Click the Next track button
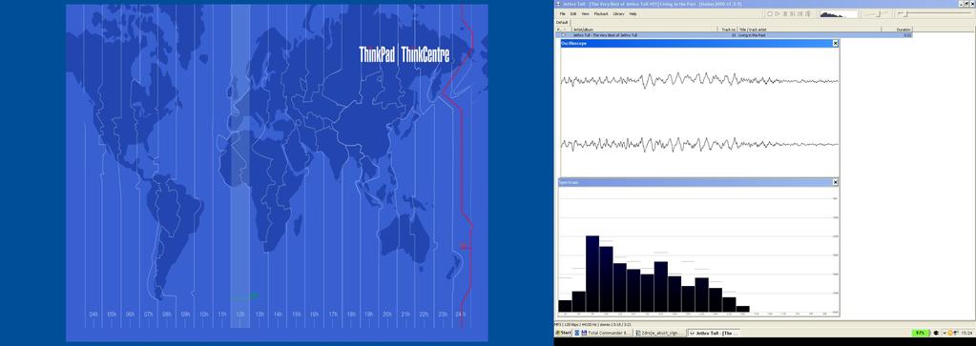 (799, 13)
